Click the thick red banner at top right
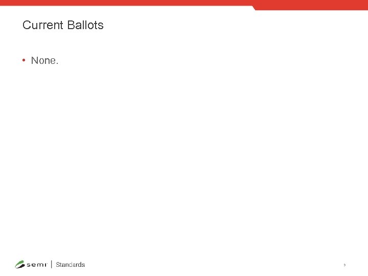Screen dimensions: 368x276 pyautogui.click(x=312, y=5)
